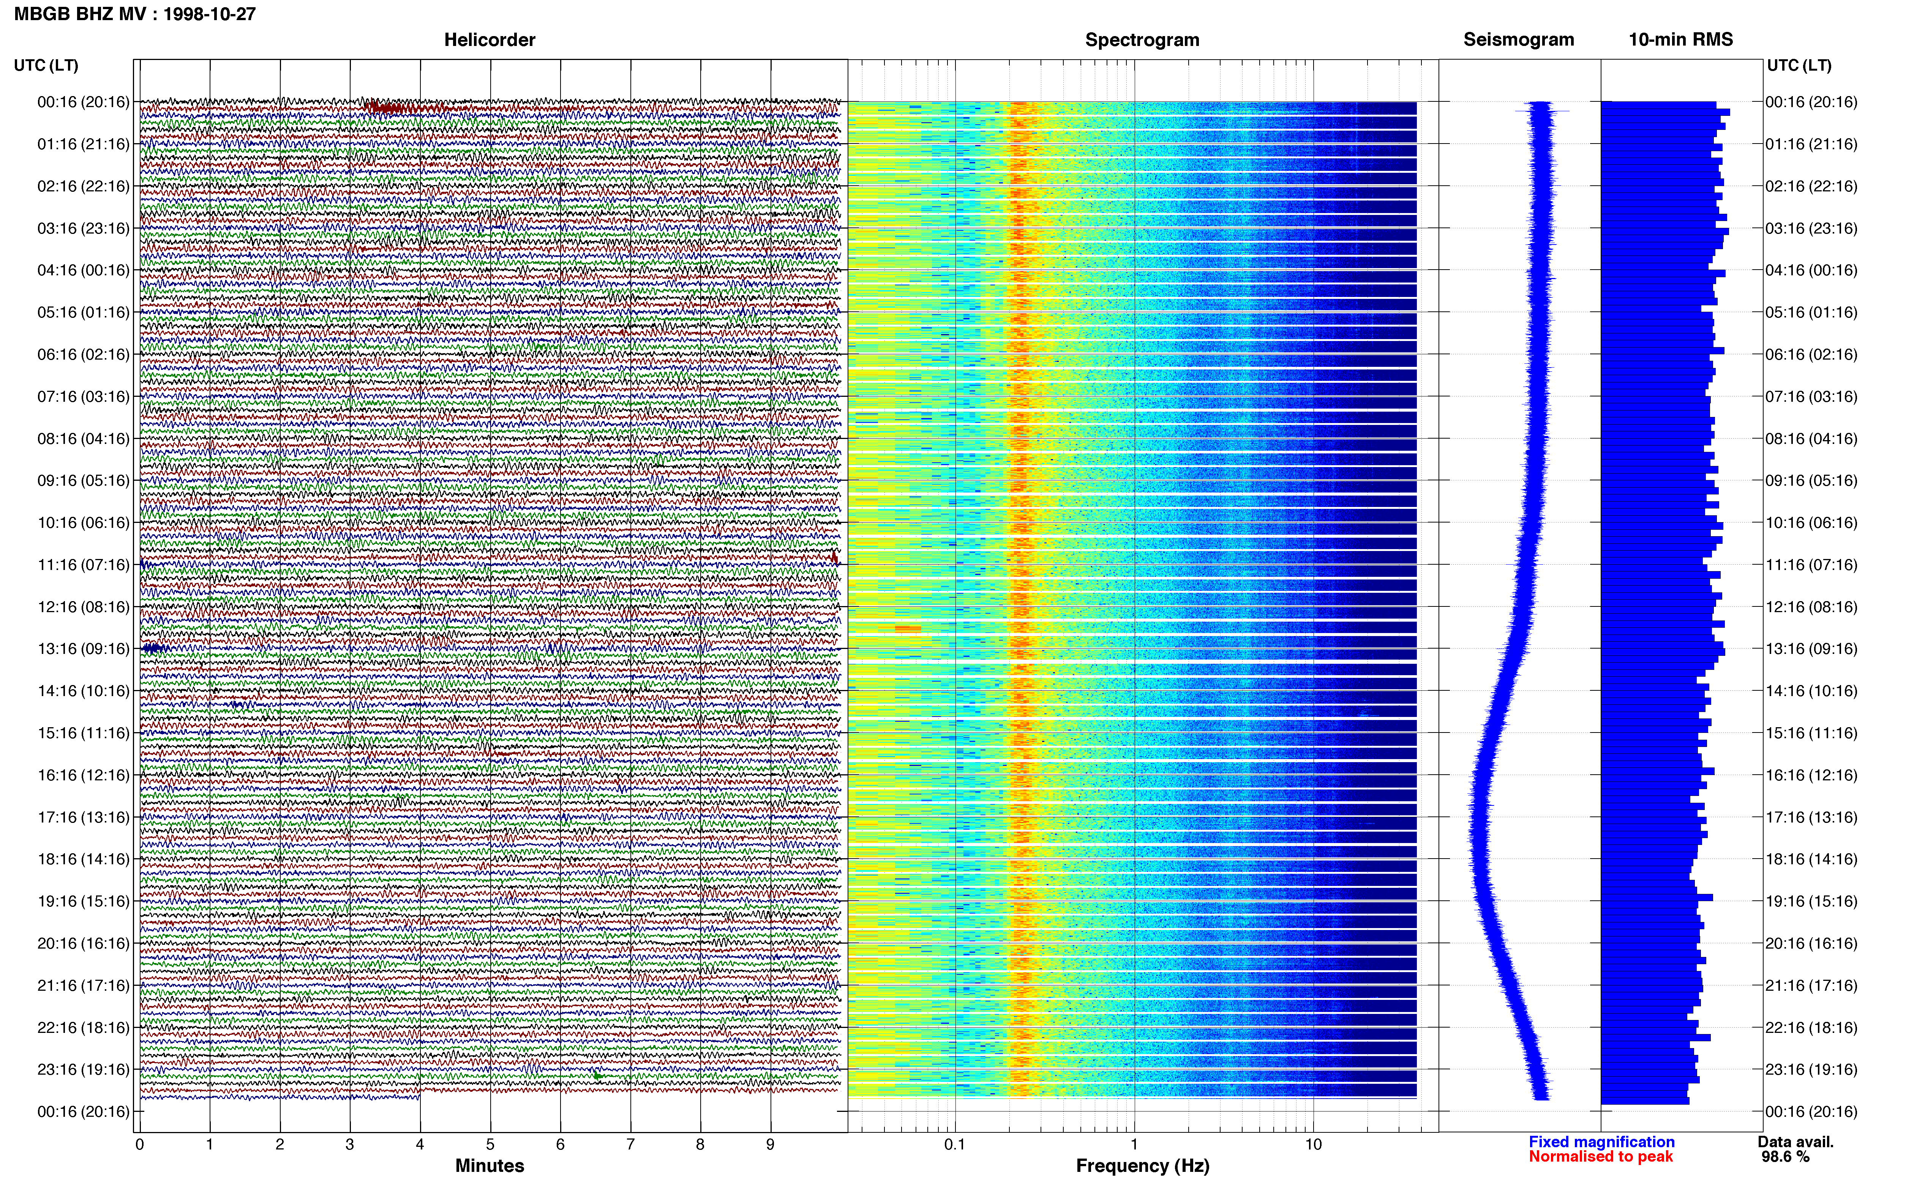Select the Frequency (Hz) axis label

coord(1142,1166)
